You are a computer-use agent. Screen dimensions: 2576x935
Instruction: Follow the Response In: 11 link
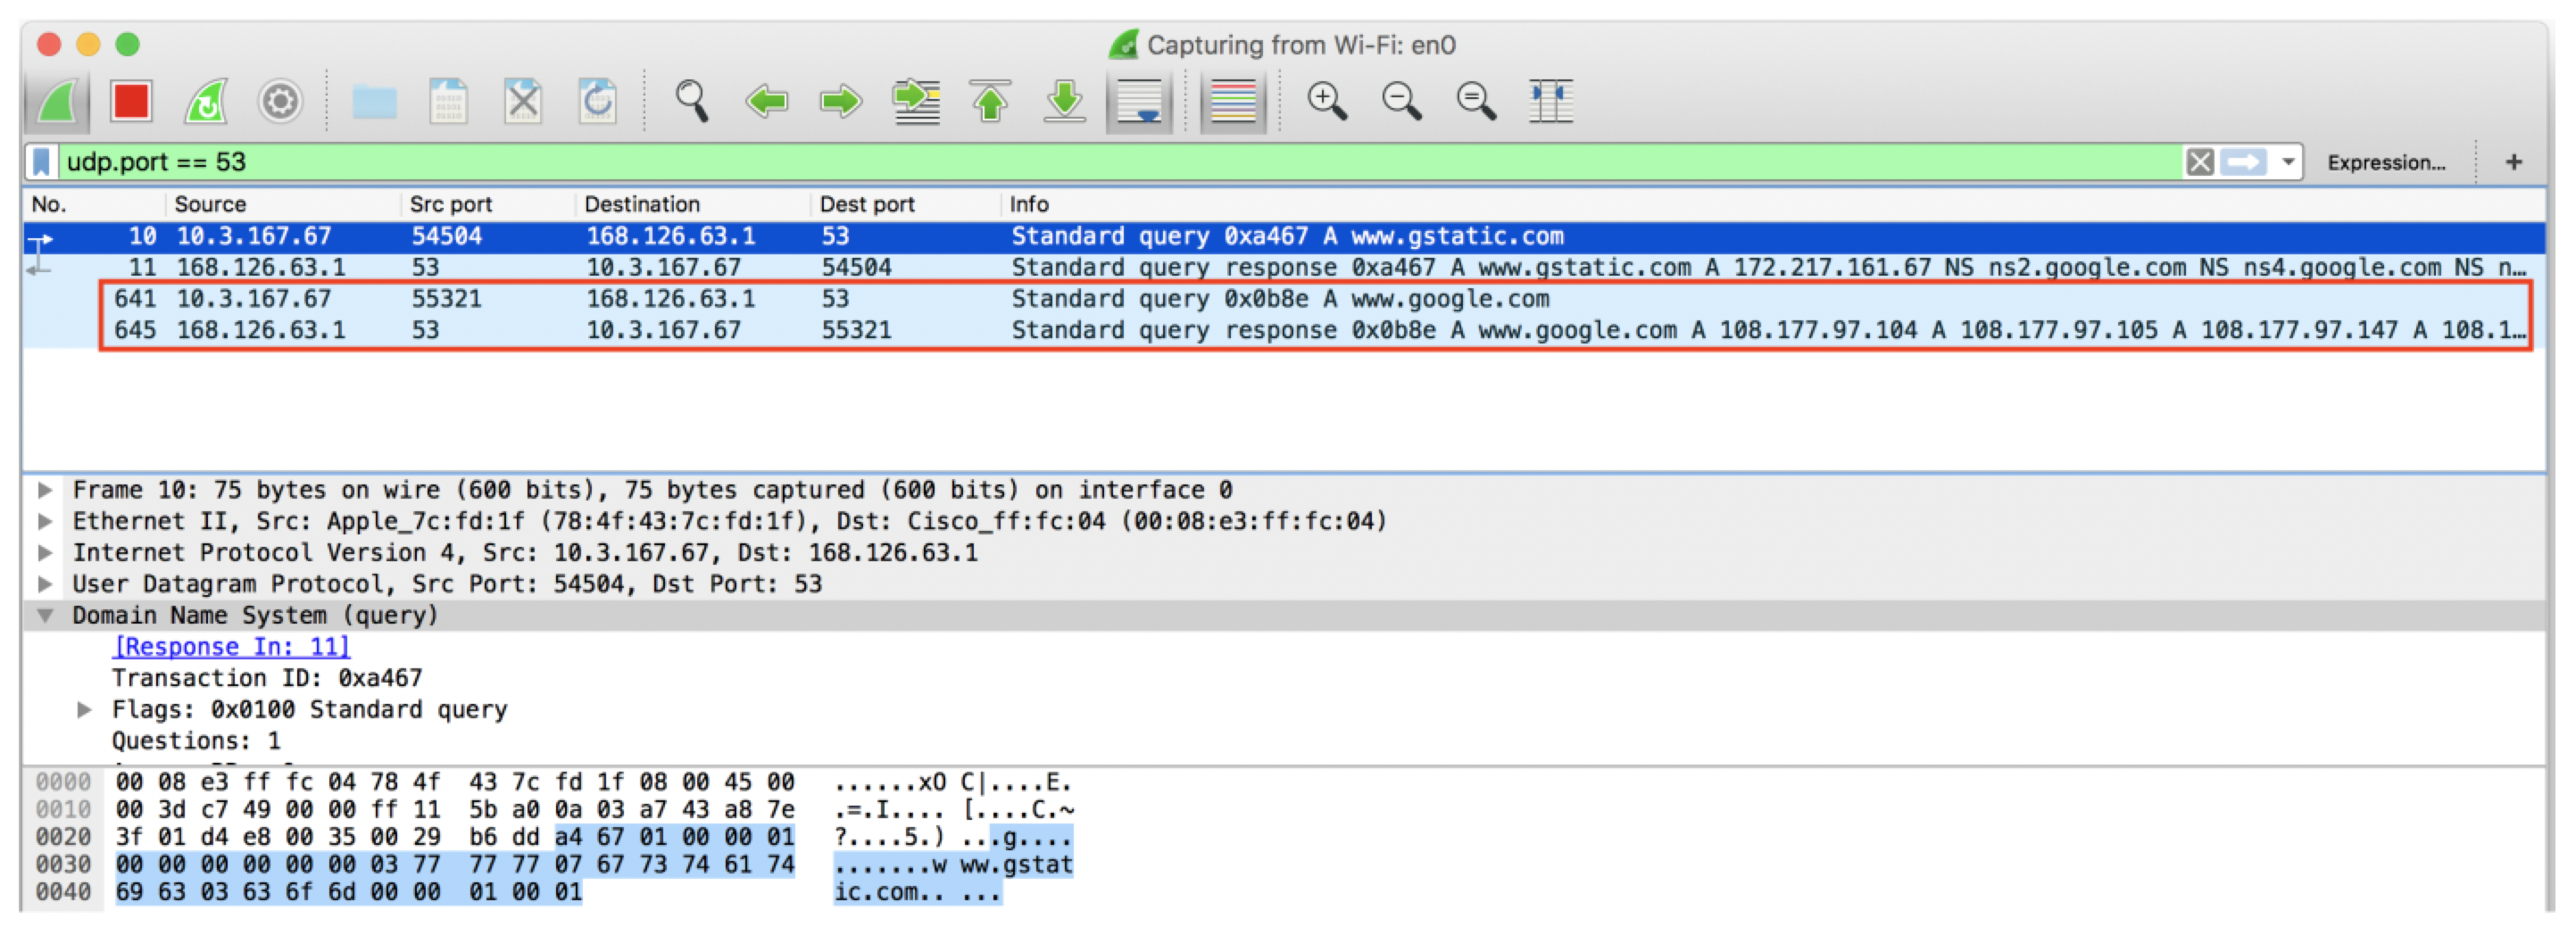231,647
